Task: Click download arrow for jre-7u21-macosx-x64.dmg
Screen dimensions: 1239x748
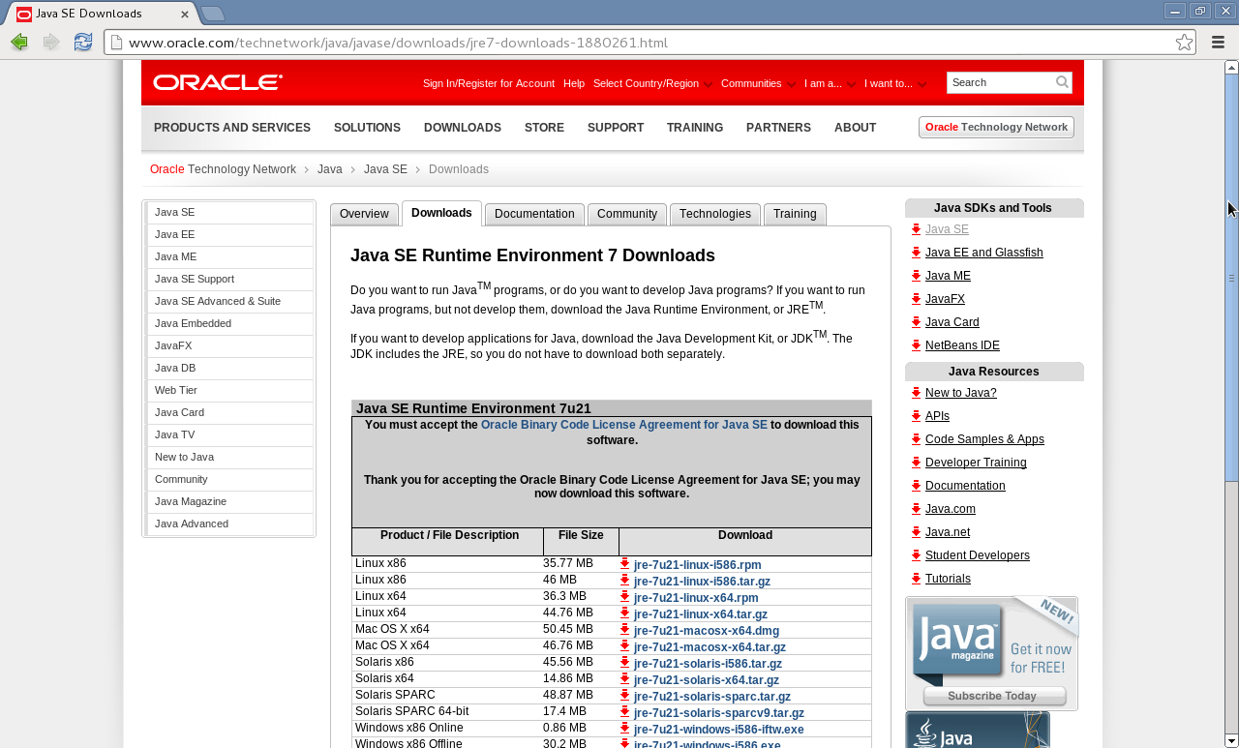Action: tap(625, 630)
